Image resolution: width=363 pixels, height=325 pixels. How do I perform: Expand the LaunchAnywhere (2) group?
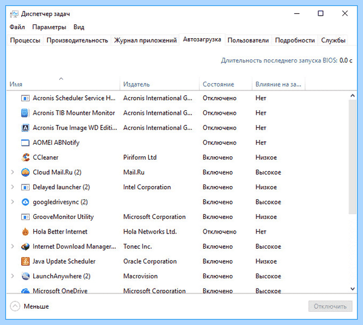(x=13, y=276)
